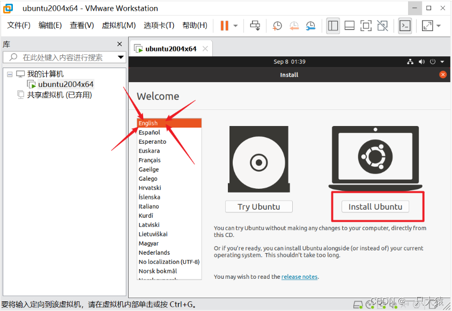
Task: Open the 帮助(H) menu
Action: pos(195,25)
